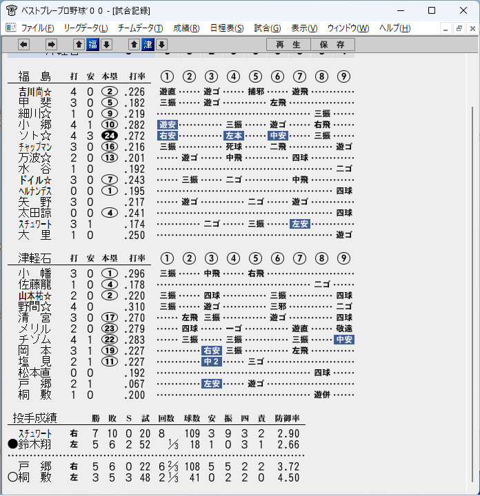Image resolution: width=480 pixels, height=496 pixels.
Task: Click the highlighted 右安 result for ソト
Action: pyautogui.click(x=168, y=136)
